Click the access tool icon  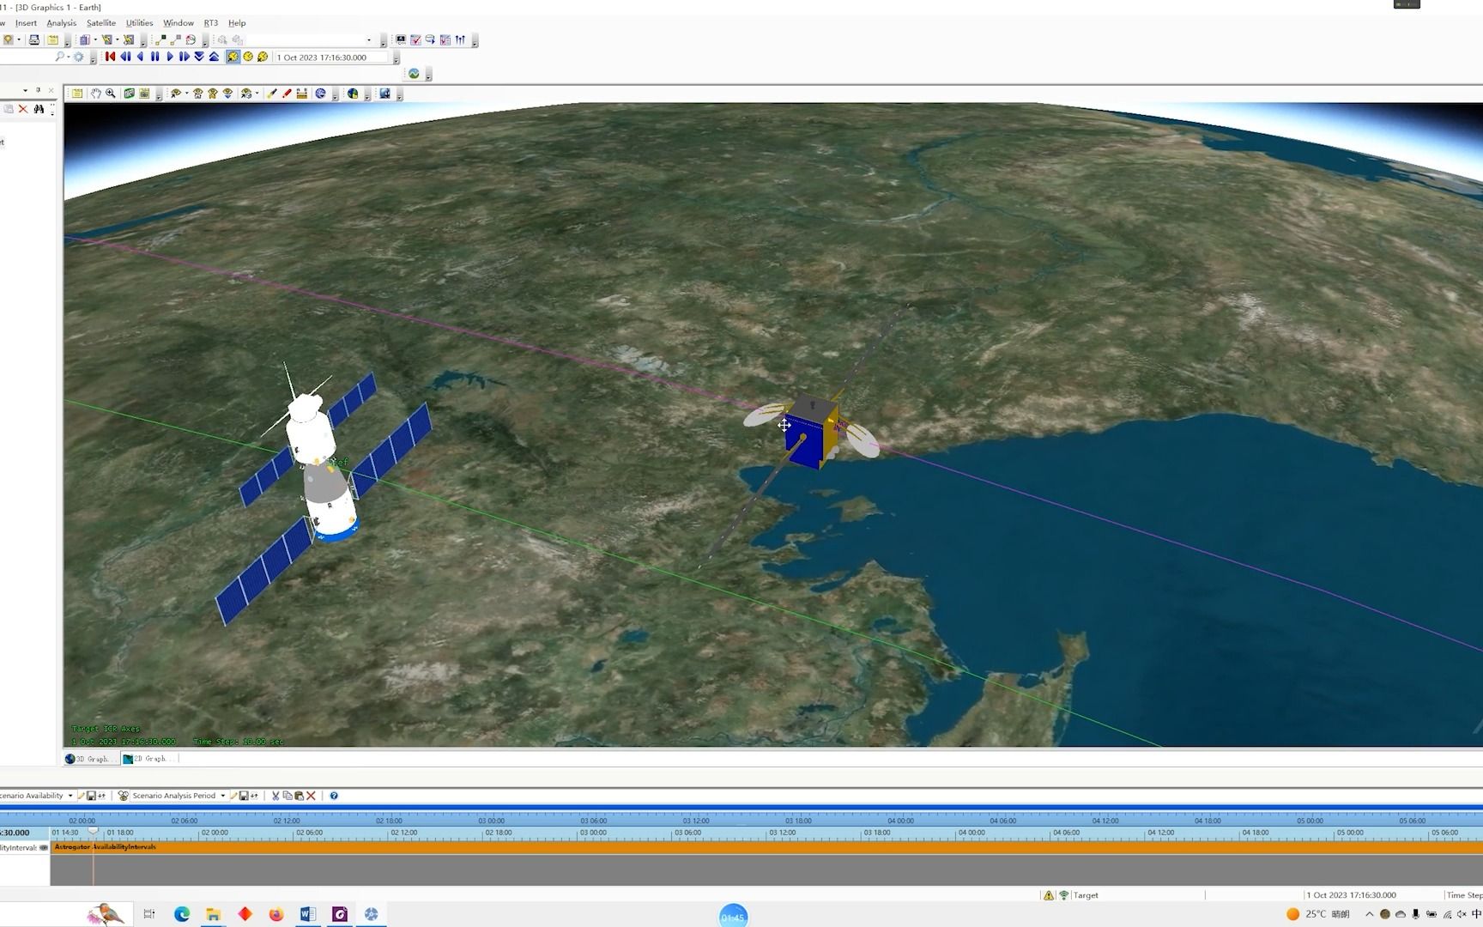click(x=160, y=39)
